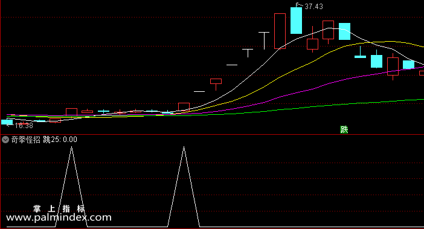The height and width of the screenshot is (229, 424).
Task: Click the tallest white T-shaped candle
Action: (x=264, y=40)
